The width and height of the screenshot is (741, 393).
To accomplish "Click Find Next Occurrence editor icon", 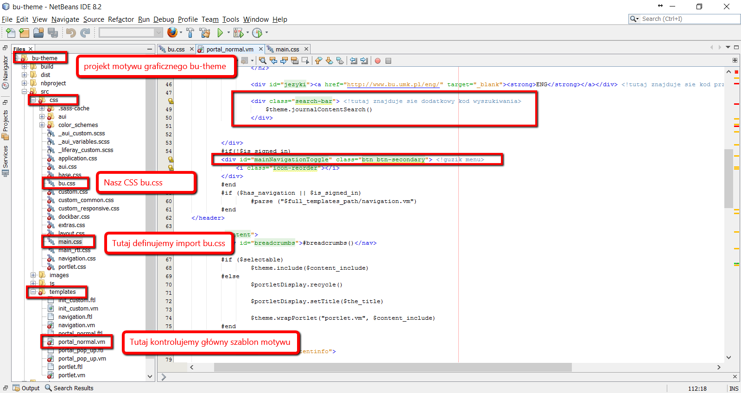I will [x=284, y=61].
